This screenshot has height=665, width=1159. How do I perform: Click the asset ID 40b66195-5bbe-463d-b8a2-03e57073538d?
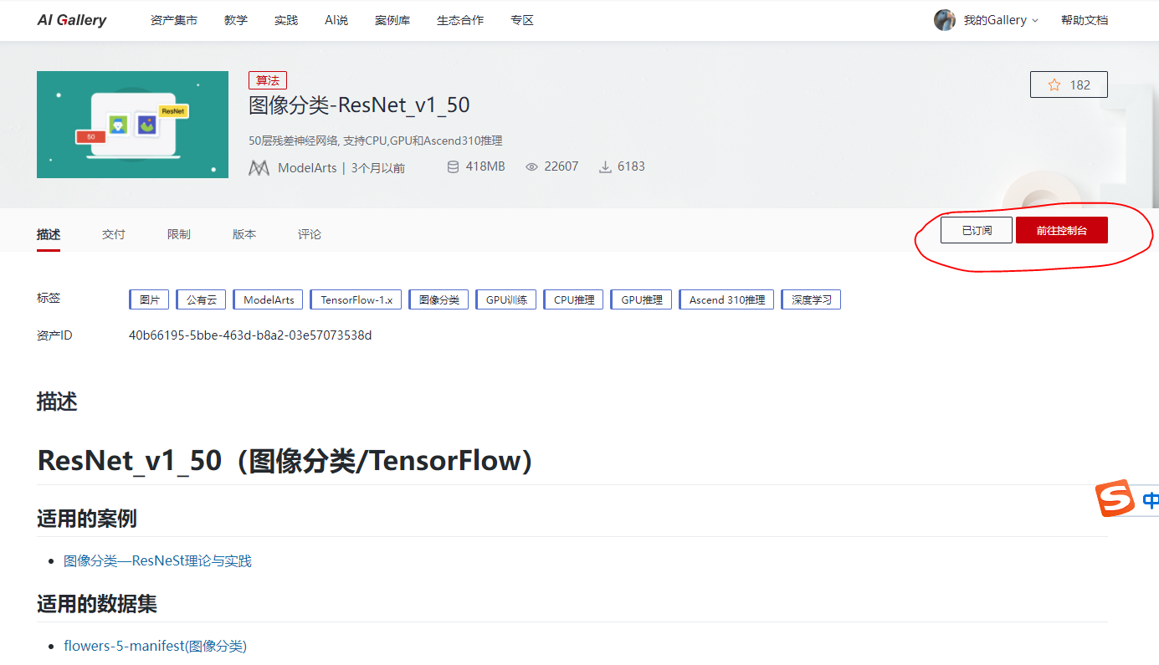coord(250,335)
